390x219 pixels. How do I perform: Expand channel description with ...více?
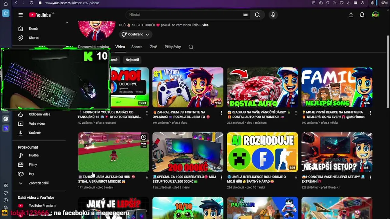coord(204,25)
